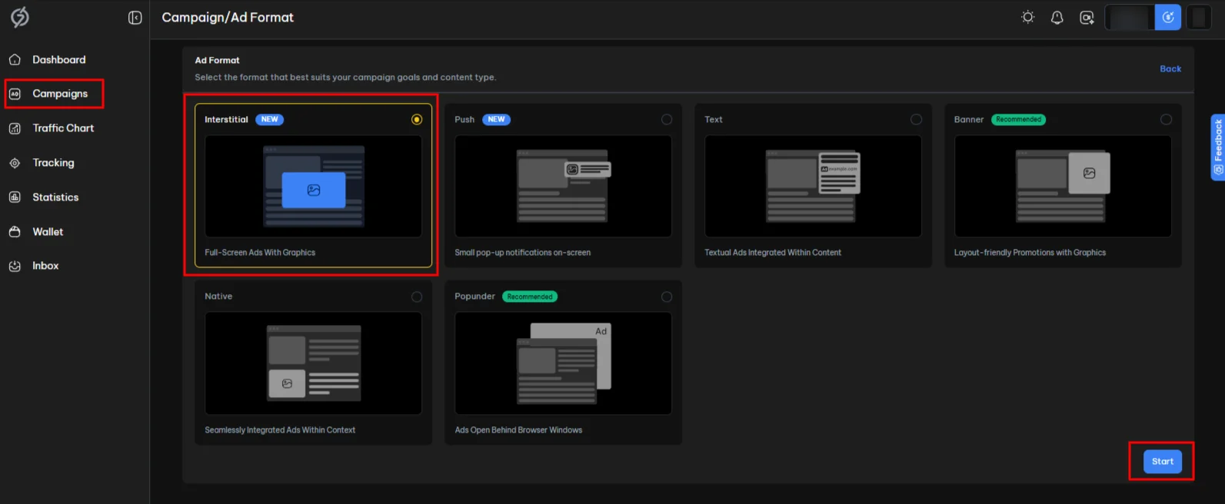Image resolution: width=1225 pixels, height=504 pixels.
Task: Collapse the sidebar panel icon
Action: point(135,18)
